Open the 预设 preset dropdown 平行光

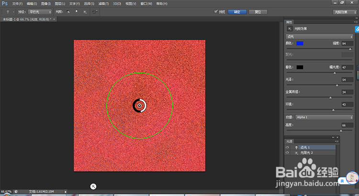pyautogui.click(x=40, y=12)
